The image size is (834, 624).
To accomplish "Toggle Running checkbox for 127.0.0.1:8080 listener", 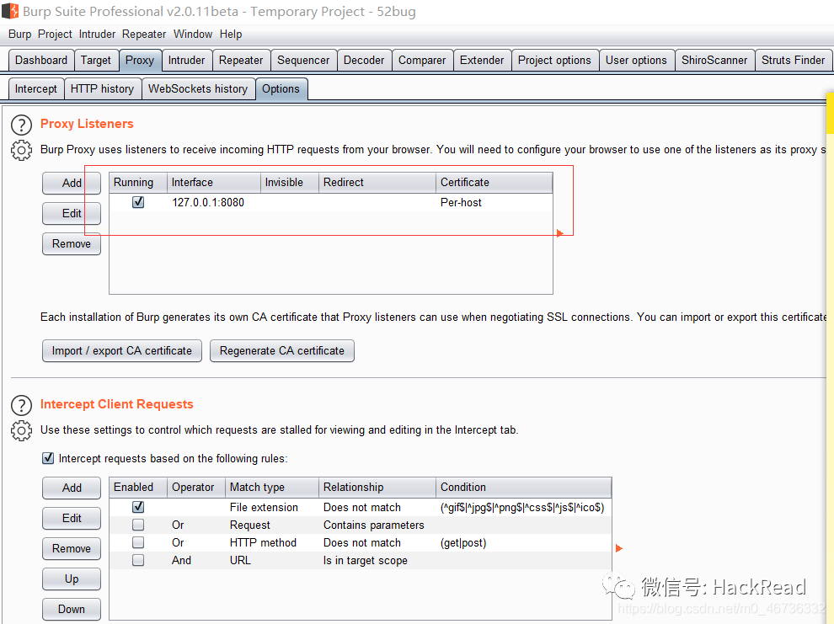I will coord(138,202).
